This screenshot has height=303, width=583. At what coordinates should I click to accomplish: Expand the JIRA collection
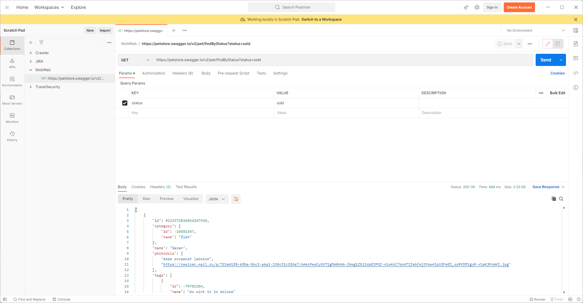tap(31, 61)
